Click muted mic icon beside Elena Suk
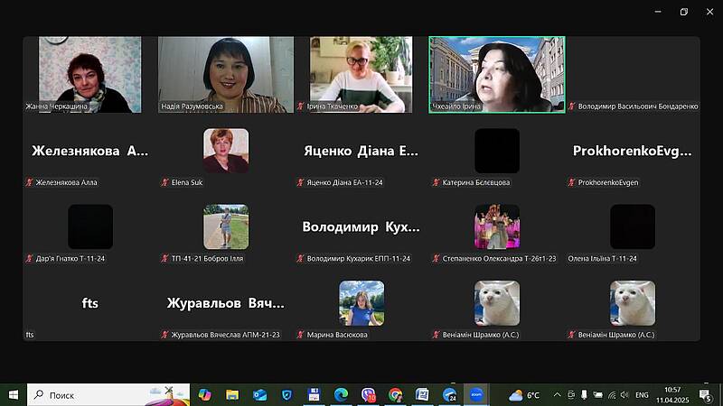 165,182
